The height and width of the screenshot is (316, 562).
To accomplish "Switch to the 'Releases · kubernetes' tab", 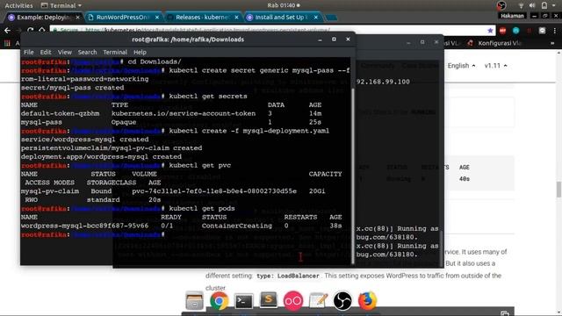I will tap(203, 18).
